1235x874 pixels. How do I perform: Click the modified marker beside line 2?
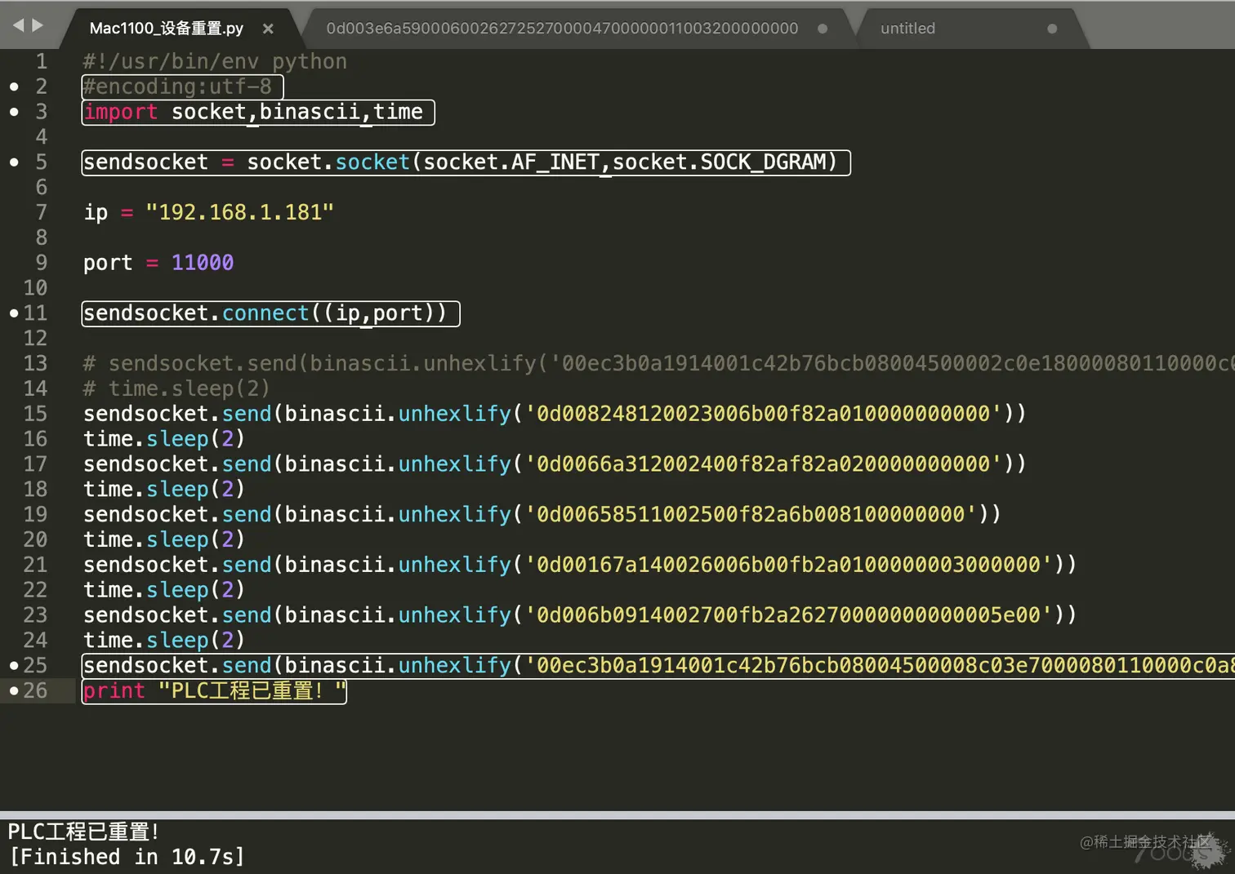click(14, 87)
